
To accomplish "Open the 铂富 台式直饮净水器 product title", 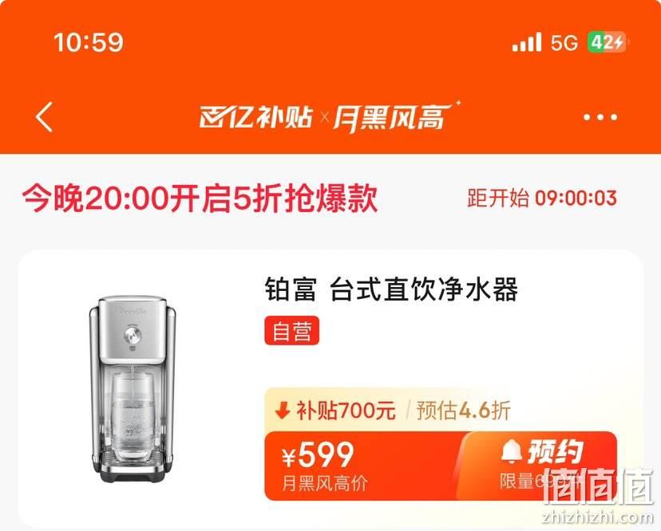I will tap(391, 289).
